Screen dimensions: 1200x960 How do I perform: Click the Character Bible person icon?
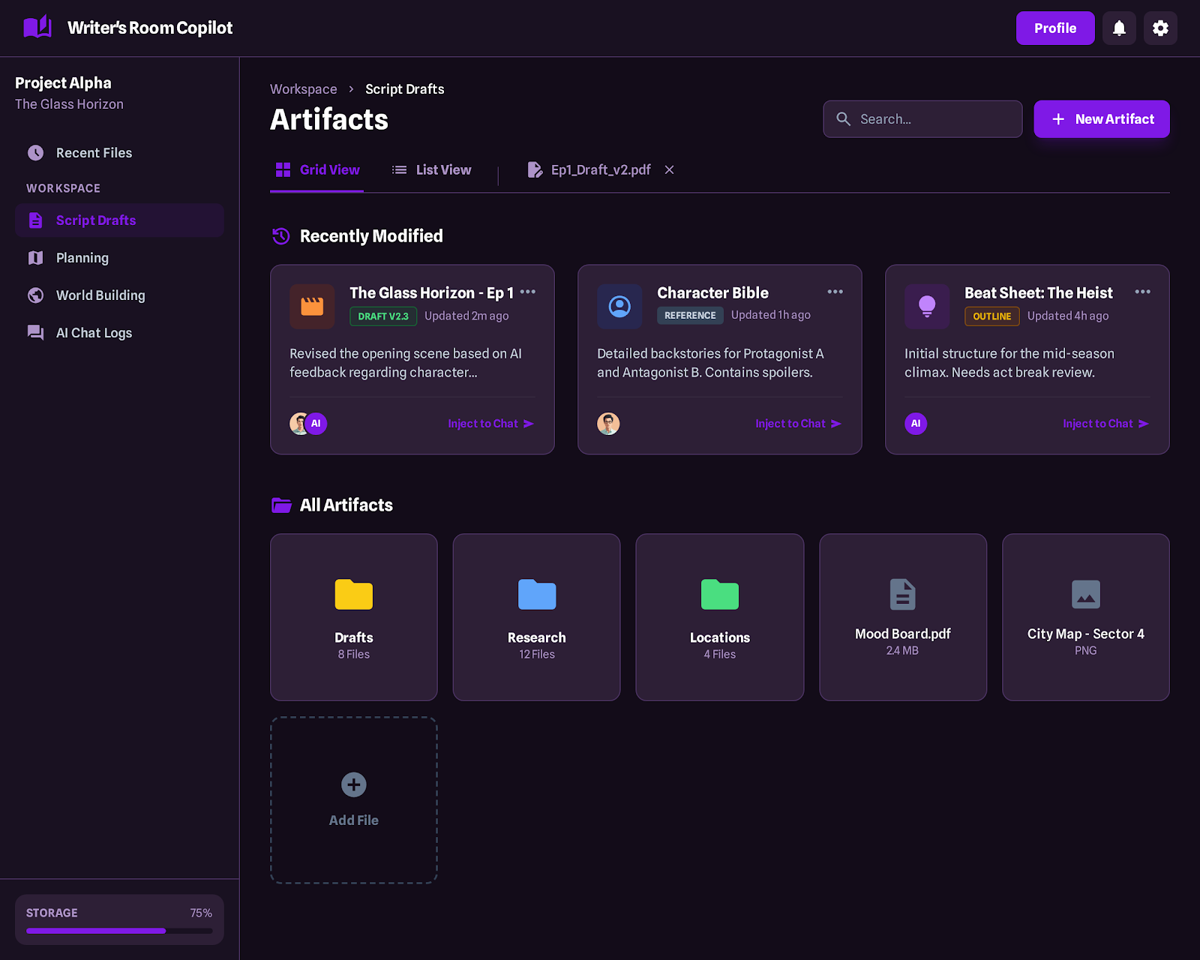(x=619, y=306)
